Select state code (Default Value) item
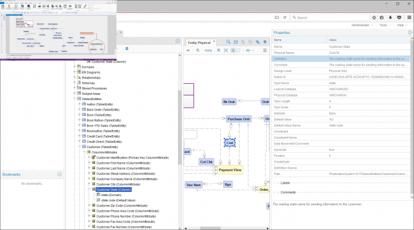This screenshot has height=230, width=414. pos(118,200)
